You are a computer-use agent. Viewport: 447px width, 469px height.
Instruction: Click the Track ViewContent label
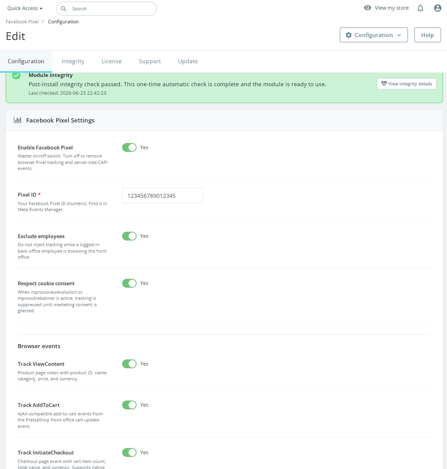[41, 364]
